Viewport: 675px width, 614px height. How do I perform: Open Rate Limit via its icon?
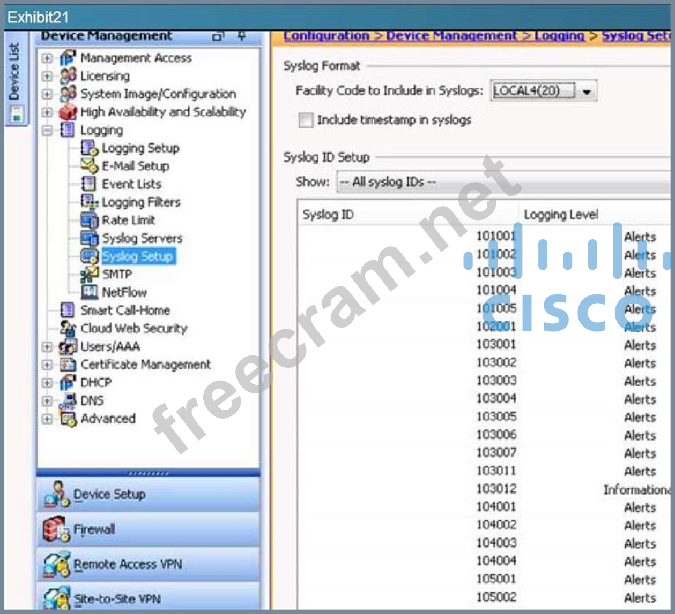coord(89,220)
